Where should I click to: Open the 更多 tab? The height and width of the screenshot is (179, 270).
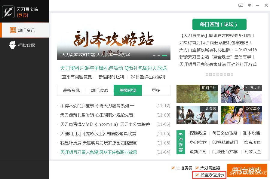(156, 90)
